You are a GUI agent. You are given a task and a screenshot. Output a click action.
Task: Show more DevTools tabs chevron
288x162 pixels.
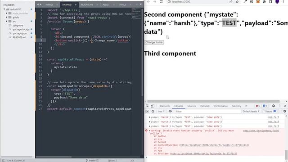(x=246, y=106)
